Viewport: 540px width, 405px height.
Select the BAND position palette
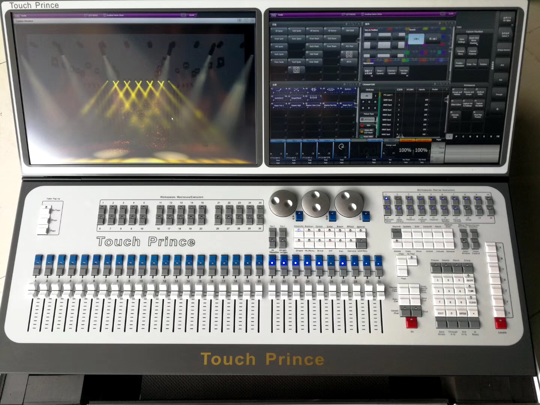348,90
